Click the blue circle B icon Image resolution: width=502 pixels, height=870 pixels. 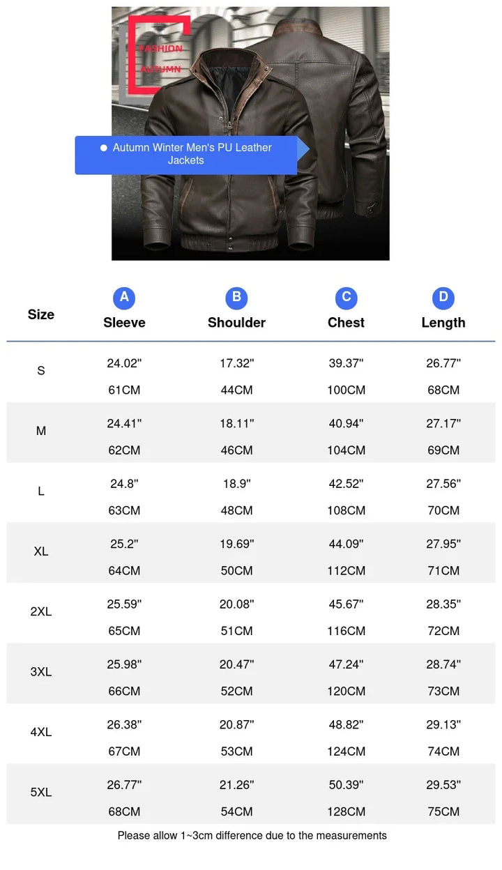tap(236, 298)
